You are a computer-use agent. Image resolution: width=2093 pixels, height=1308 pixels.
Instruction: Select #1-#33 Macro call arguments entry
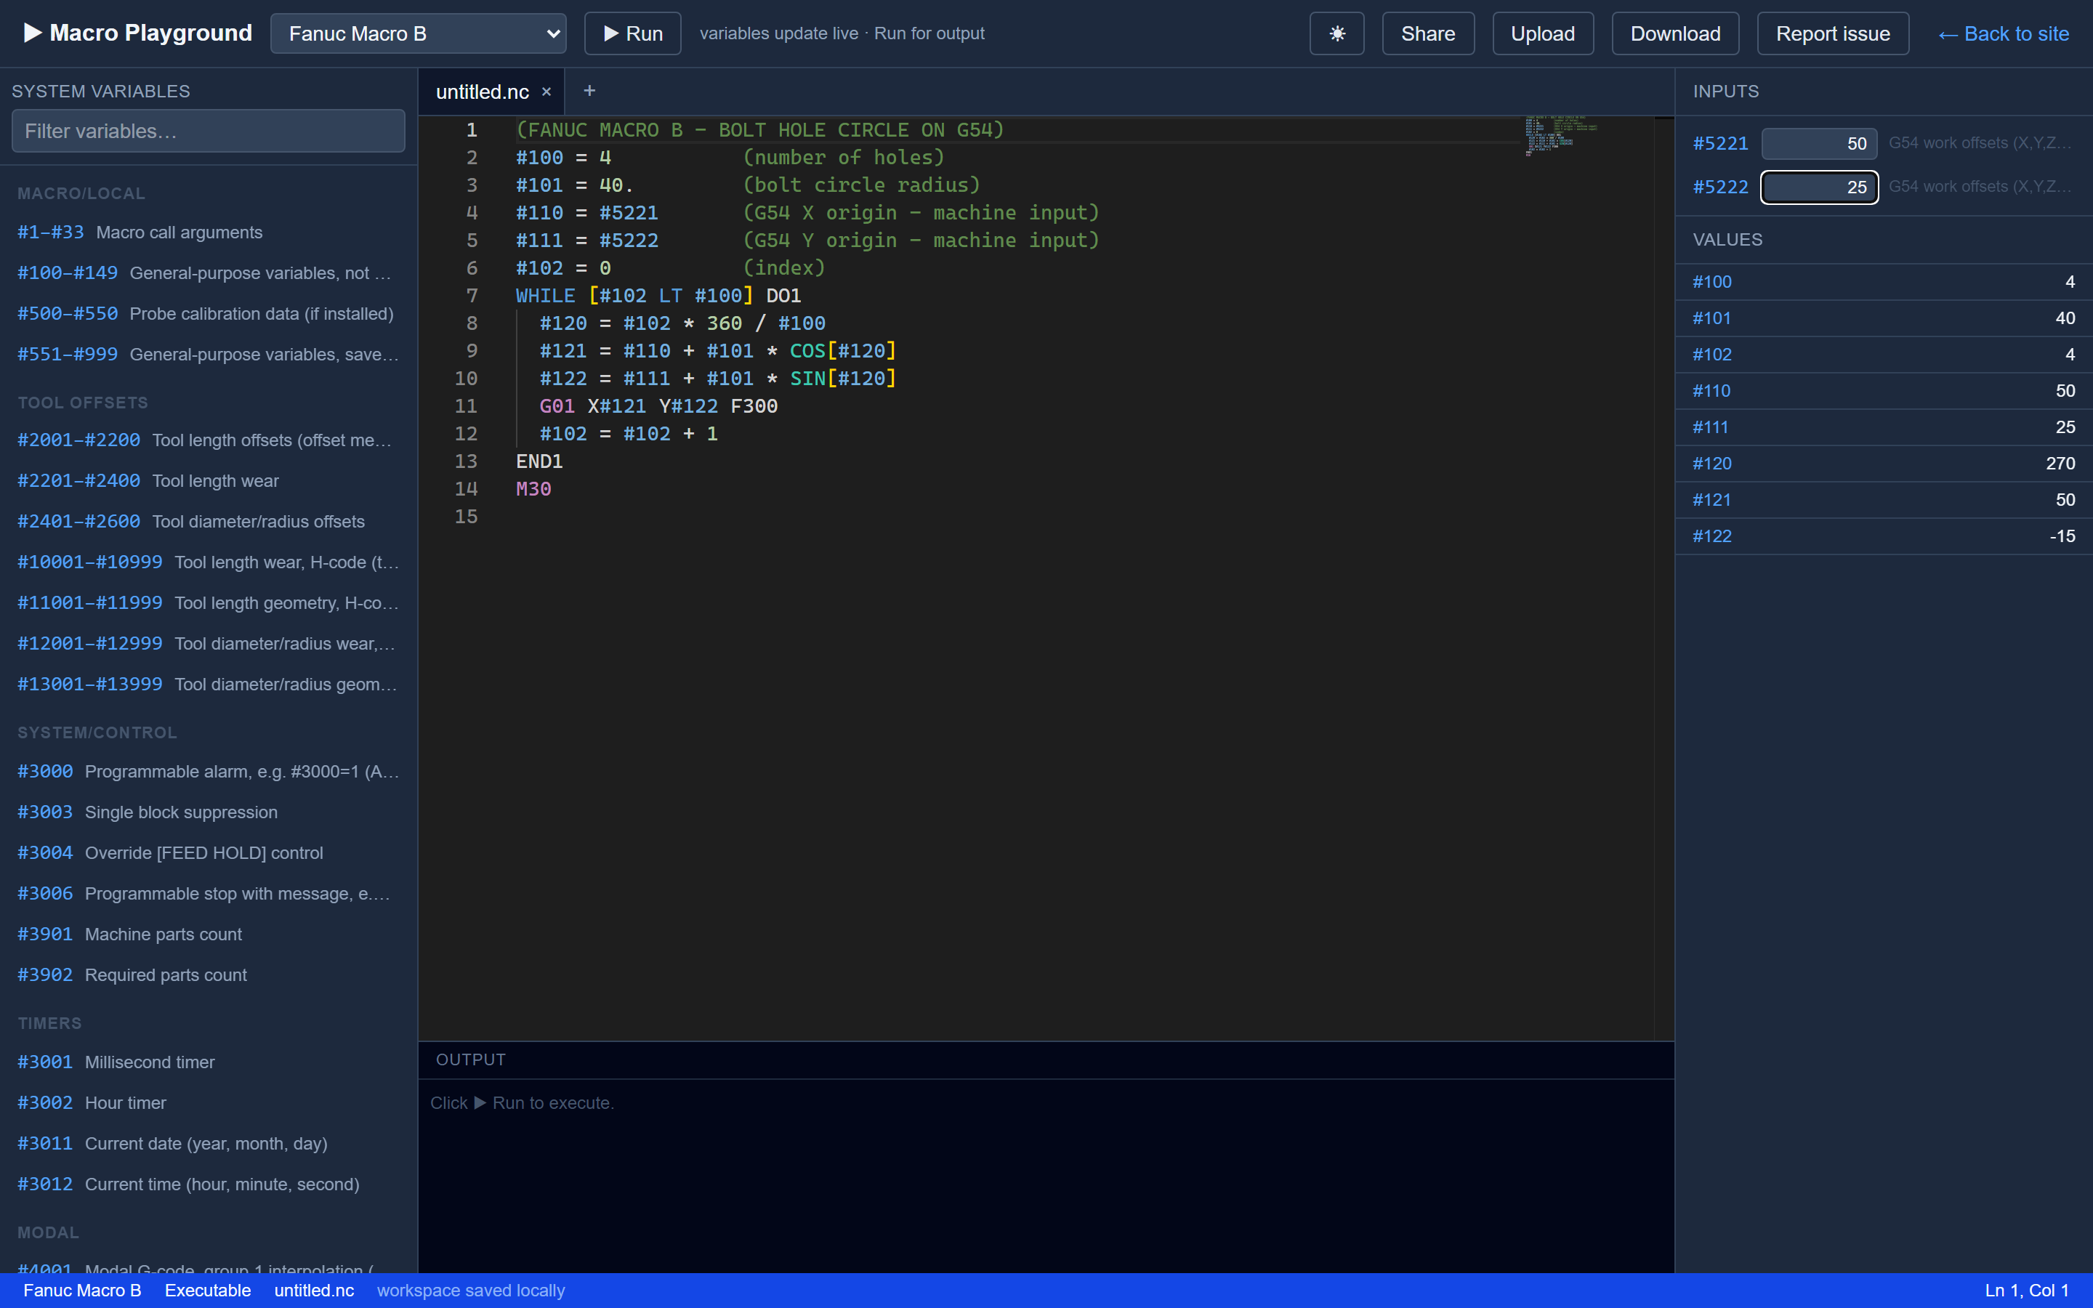209,233
